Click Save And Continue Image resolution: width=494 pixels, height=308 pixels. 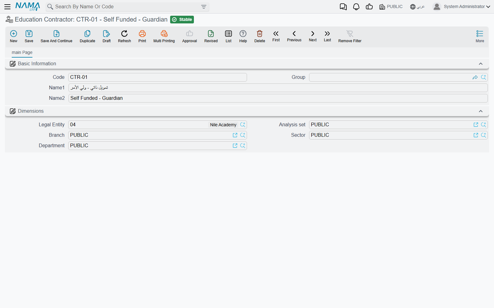(x=57, y=36)
